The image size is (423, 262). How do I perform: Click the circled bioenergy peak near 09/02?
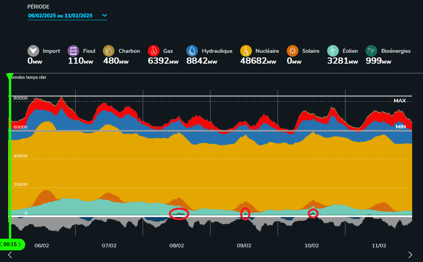[x=245, y=214]
